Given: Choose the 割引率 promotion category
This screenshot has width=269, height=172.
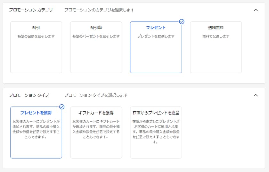Looking at the screenshot, I should coord(96,47).
